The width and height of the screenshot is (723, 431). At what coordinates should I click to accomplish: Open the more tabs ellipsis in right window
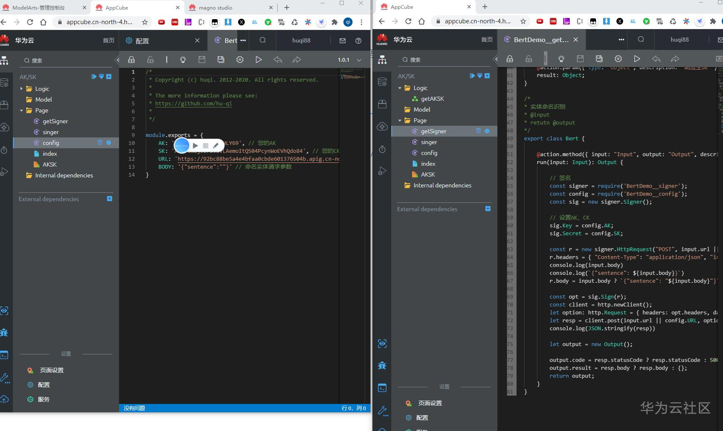coord(621,40)
